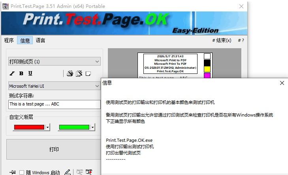288x175 pixels.
Task: Click the printer settings icon
Action: point(70,73)
